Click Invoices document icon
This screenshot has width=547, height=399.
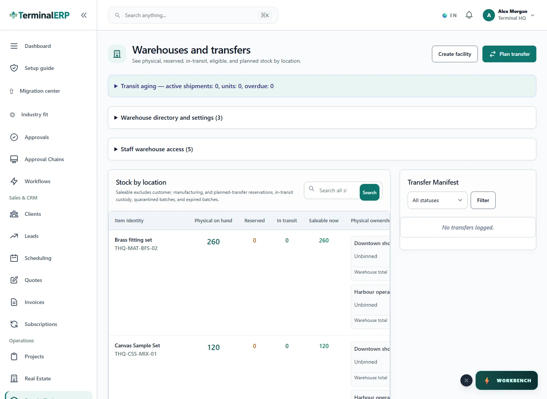(x=14, y=302)
